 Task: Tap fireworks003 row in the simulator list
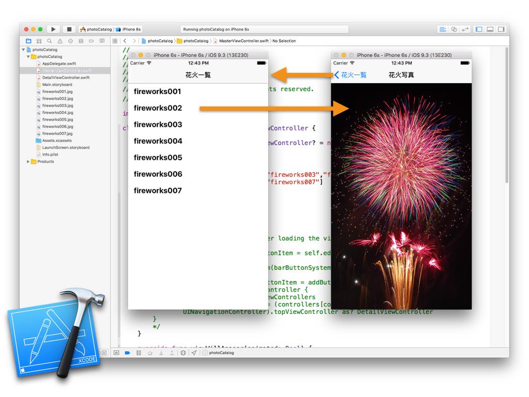[x=198, y=125]
